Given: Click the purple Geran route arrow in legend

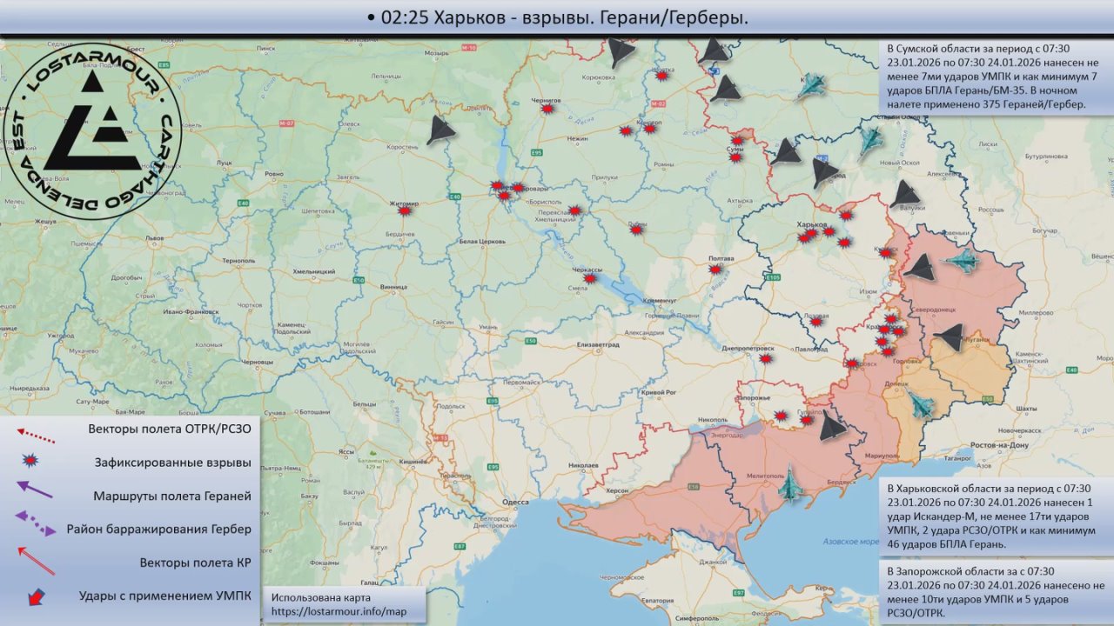Looking at the screenshot, I should click(35, 493).
